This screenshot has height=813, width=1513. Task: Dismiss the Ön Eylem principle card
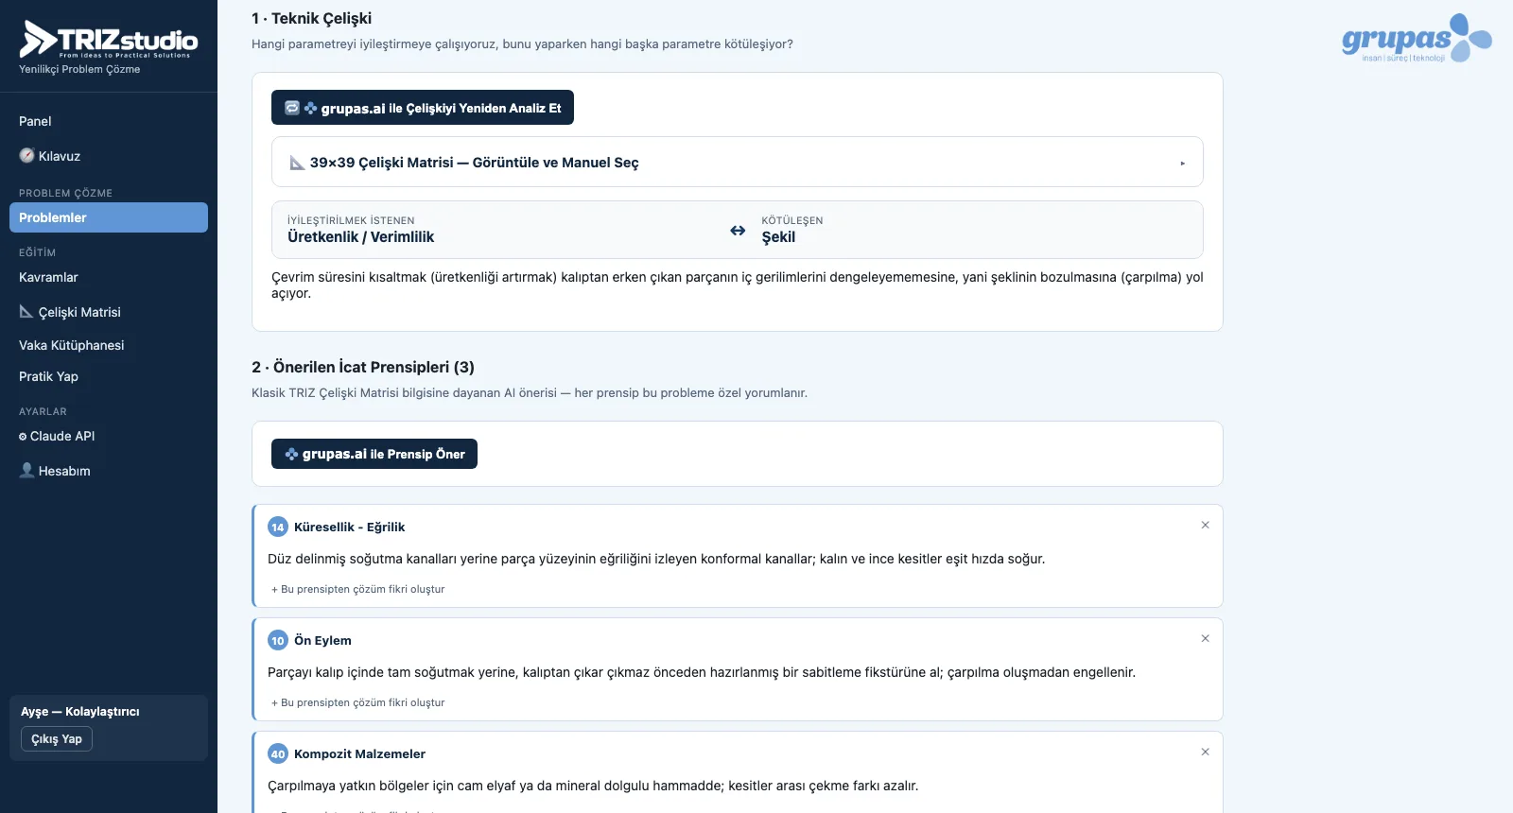tap(1205, 639)
